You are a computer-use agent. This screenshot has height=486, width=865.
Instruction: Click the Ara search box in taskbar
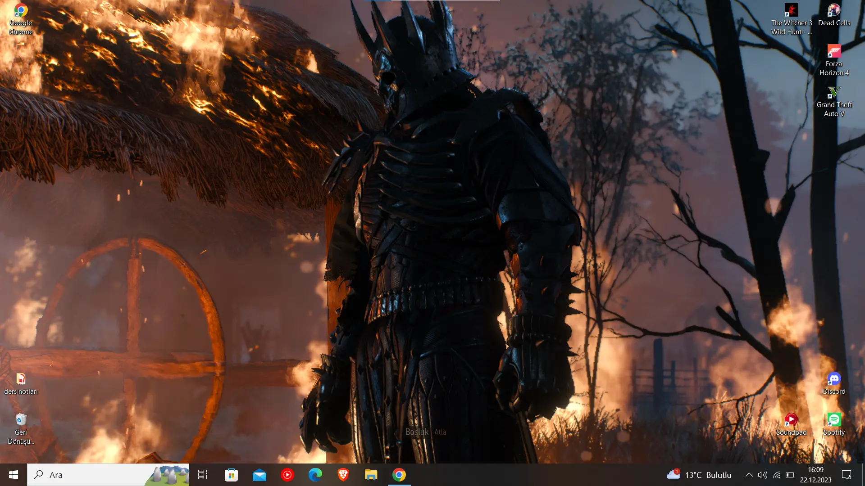(108, 475)
